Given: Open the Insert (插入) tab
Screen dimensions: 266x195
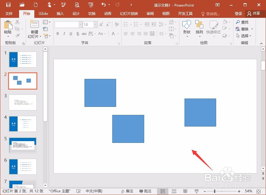Looking at the screenshot, I should pos(60,13).
